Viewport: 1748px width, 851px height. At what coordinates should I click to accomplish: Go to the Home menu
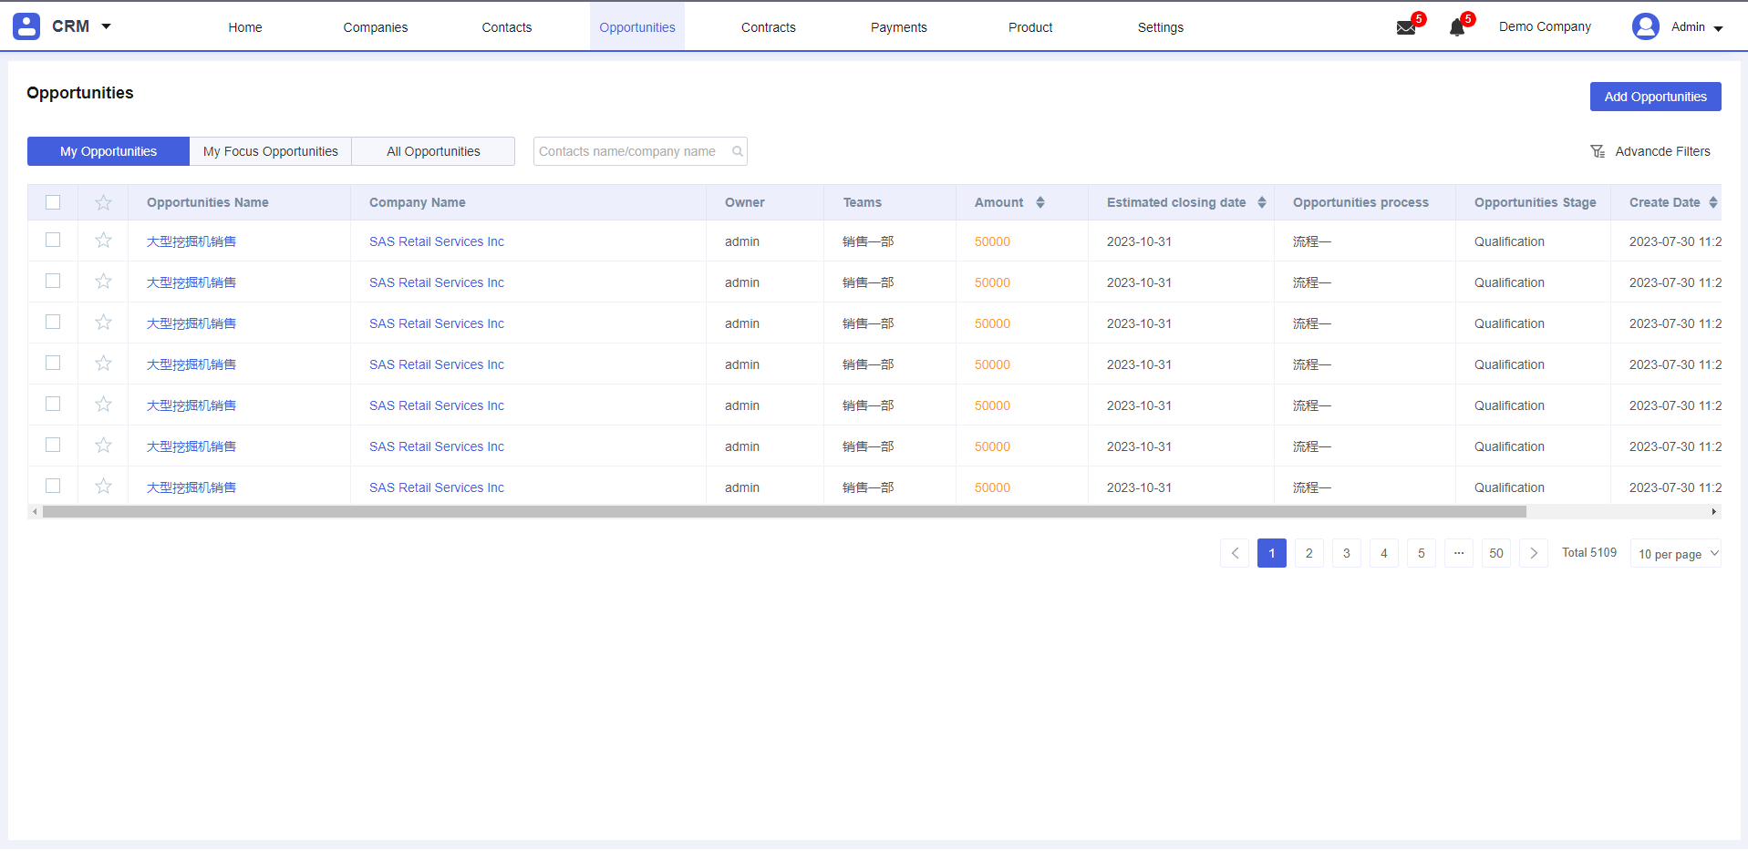(x=245, y=27)
